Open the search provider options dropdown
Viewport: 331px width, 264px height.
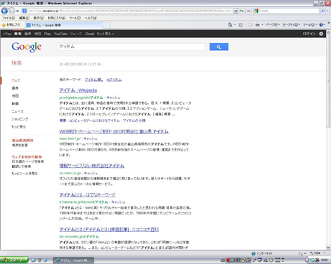(x=327, y=11)
